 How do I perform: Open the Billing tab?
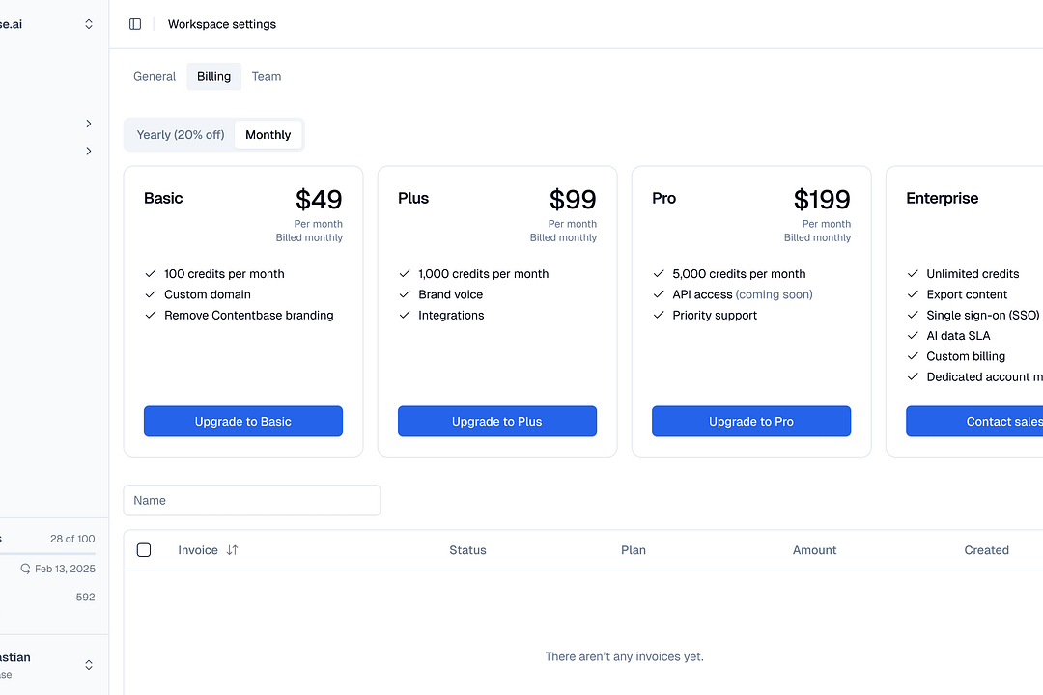click(x=213, y=76)
